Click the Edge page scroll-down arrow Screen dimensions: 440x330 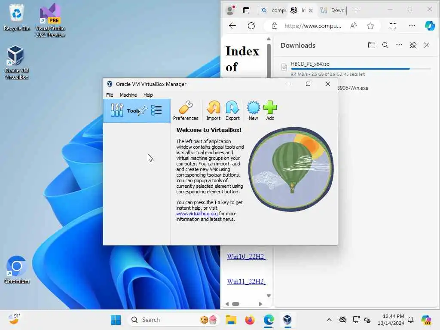pyautogui.click(x=269, y=296)
